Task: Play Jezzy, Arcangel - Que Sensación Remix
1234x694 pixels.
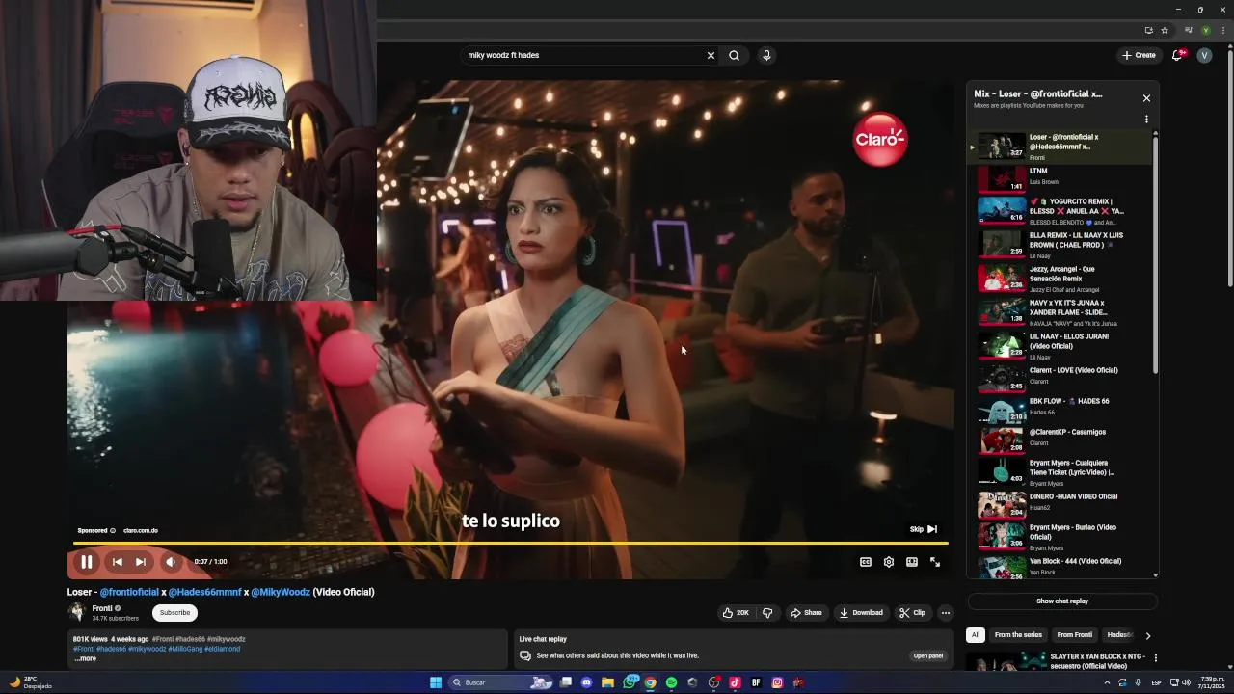Action: point(1060,279)
